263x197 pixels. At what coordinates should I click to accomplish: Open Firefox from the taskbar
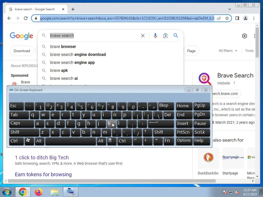[39, 192]
